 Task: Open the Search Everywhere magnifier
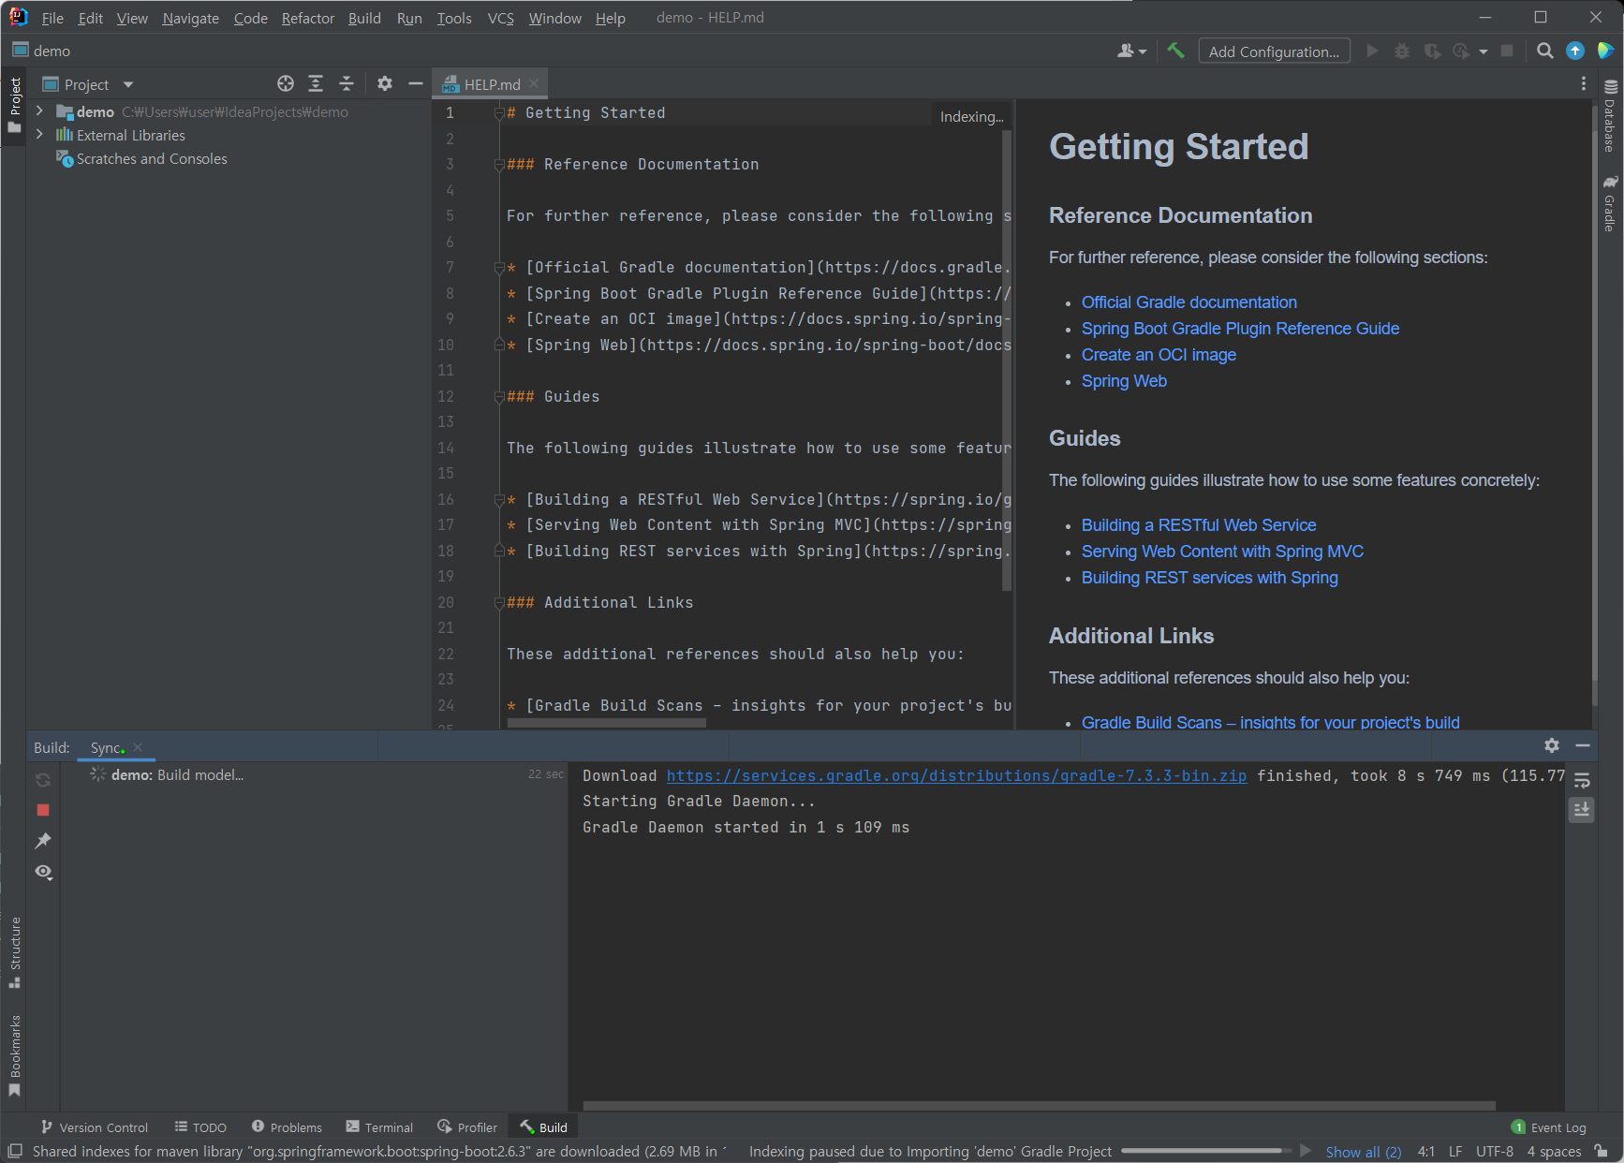tap(1545, 51)
